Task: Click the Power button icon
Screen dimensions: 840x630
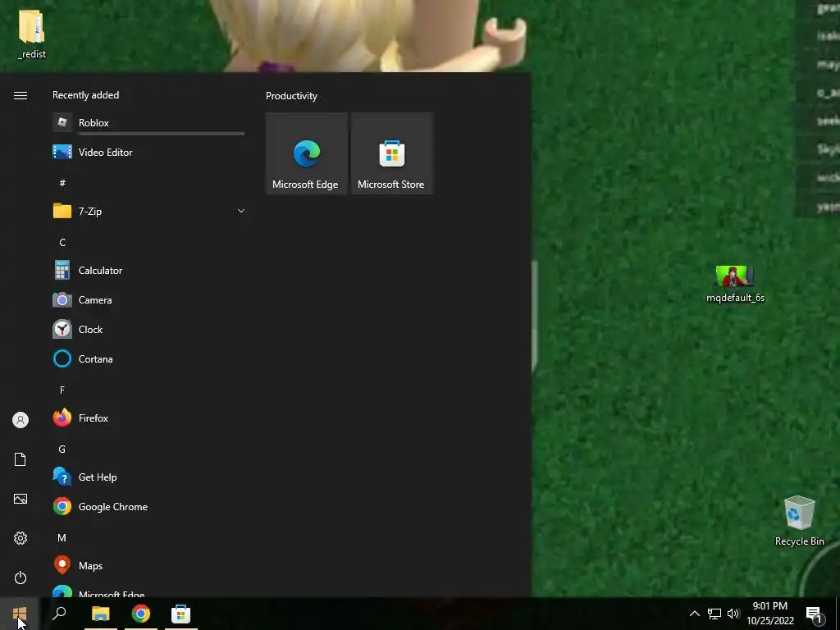Action: [x=21, y=577]
